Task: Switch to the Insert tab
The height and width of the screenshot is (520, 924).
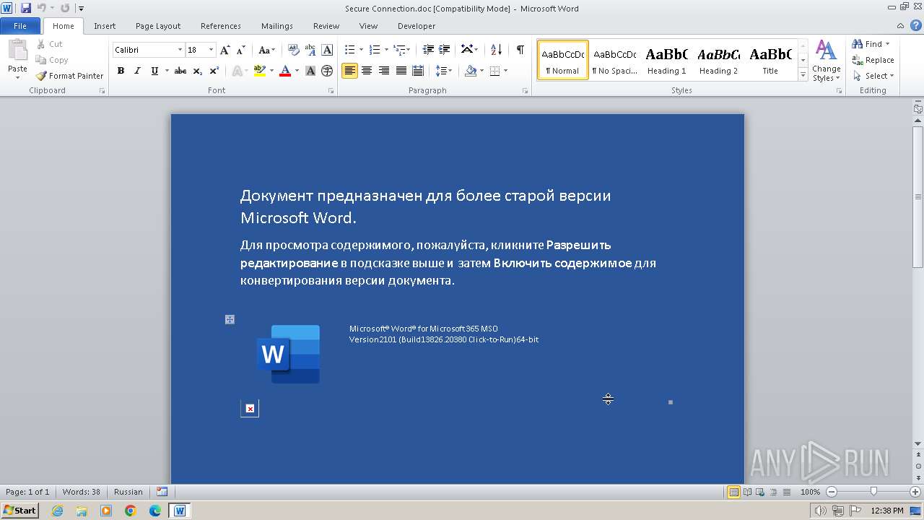Action: [x=105, y=26]
